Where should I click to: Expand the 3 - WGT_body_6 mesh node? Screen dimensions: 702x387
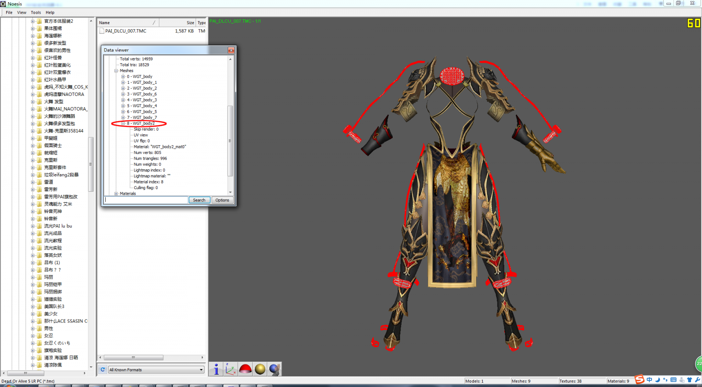(x=123, y=94)
